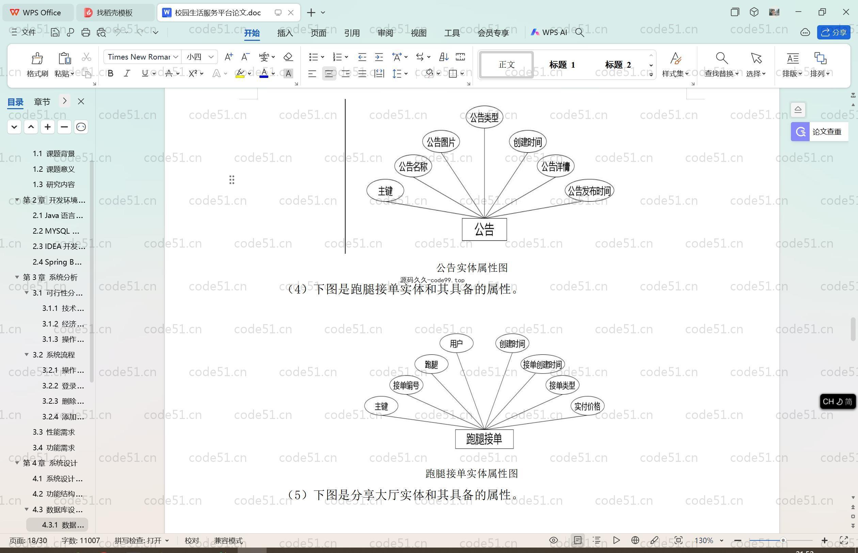Click the cloud sync status icon
The image size is (858, 553).
[805, 32]
